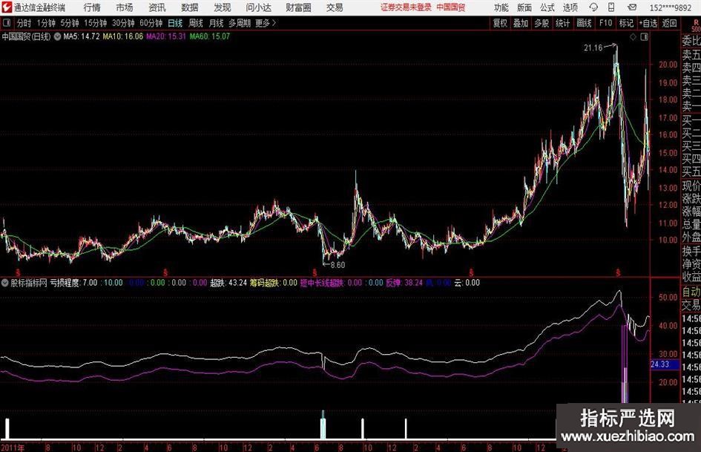701x452 pixels.
Task: Switch to the 15分钟 period
Action: (x=96, y=23)
